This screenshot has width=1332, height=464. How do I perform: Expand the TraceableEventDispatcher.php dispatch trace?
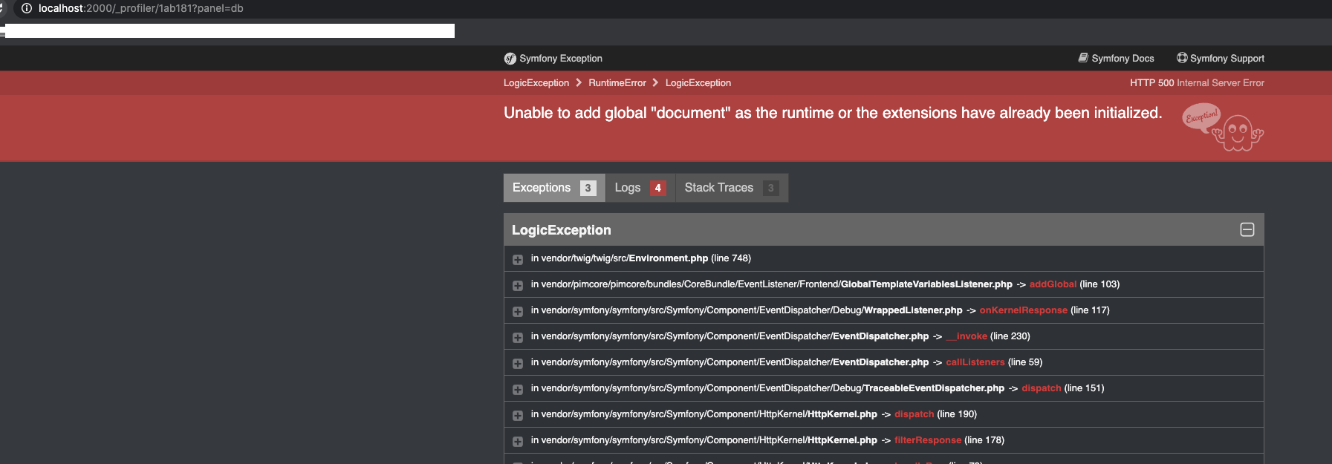coord(518,389)
